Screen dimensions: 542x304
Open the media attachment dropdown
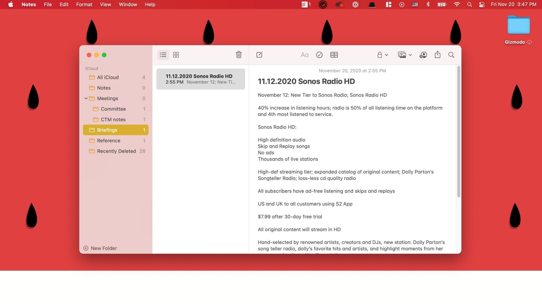405,55
